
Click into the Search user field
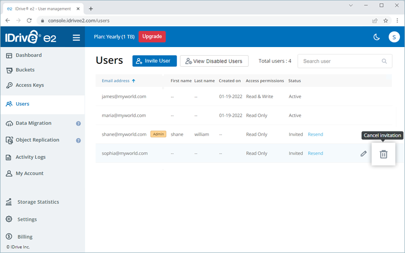pyautogui.click(x=339, y=61)
